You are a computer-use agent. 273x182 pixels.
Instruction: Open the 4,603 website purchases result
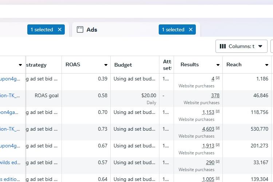(x=208, y=129)
